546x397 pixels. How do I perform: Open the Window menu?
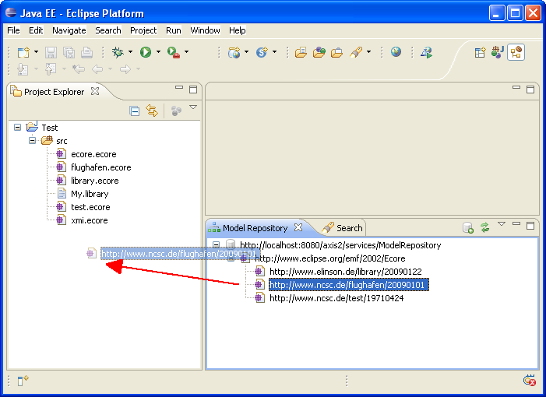205,30
